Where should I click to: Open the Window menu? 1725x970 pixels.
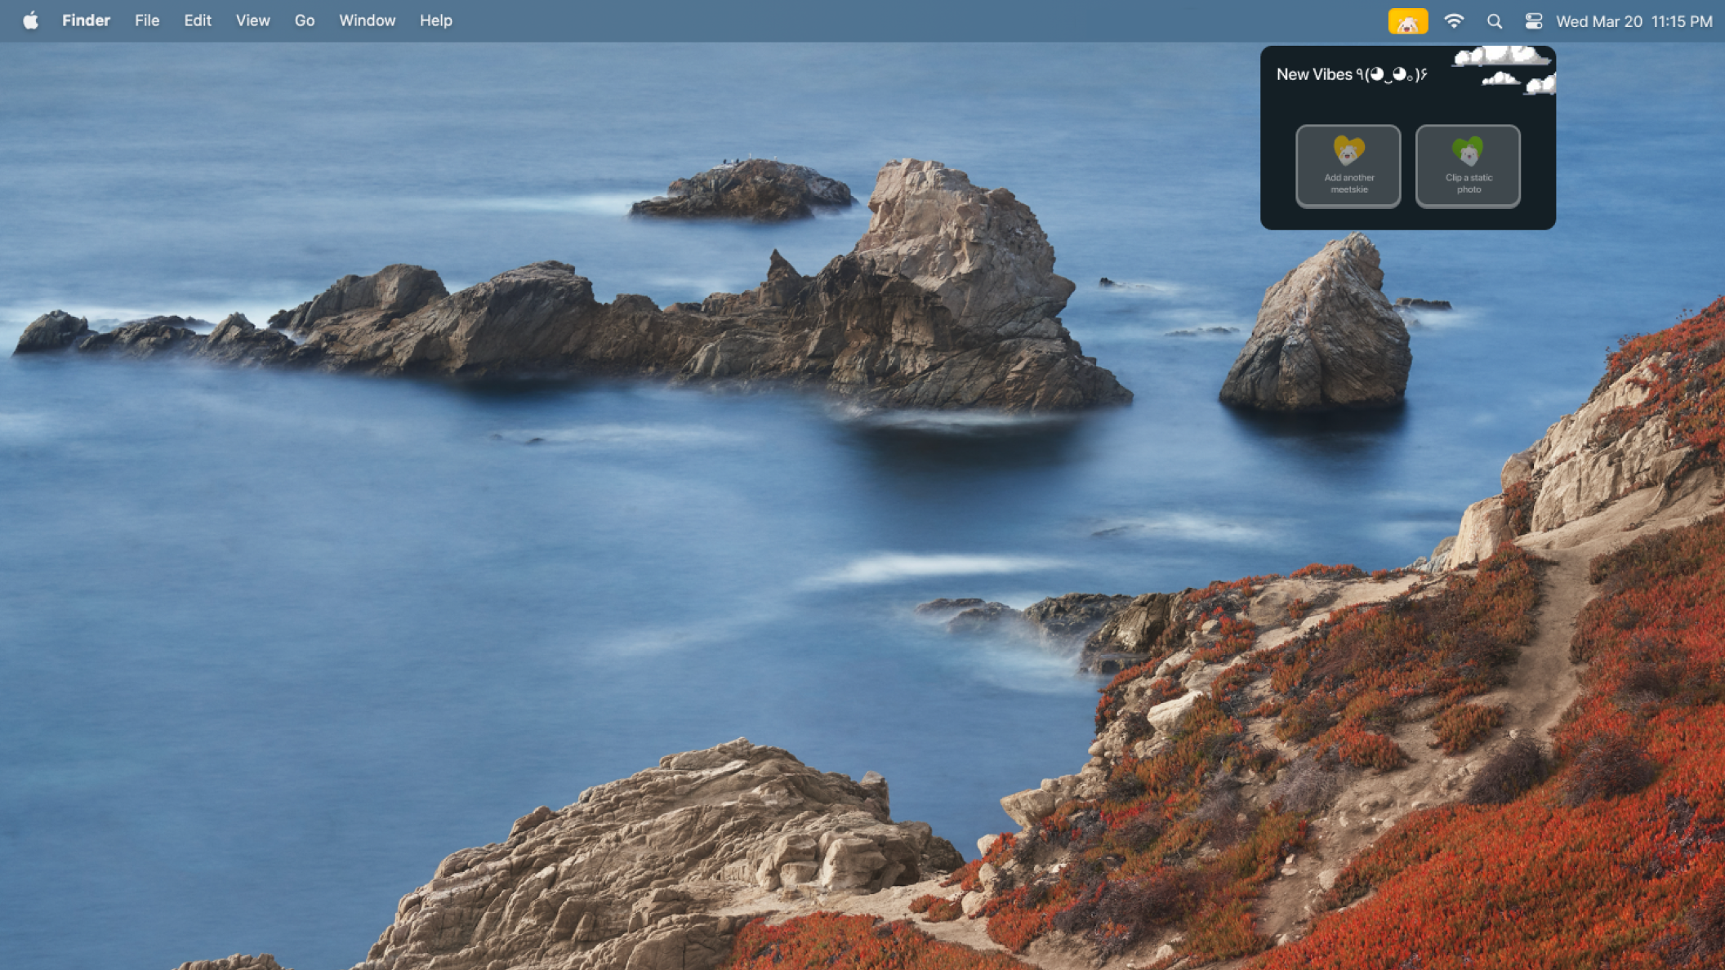367,20
